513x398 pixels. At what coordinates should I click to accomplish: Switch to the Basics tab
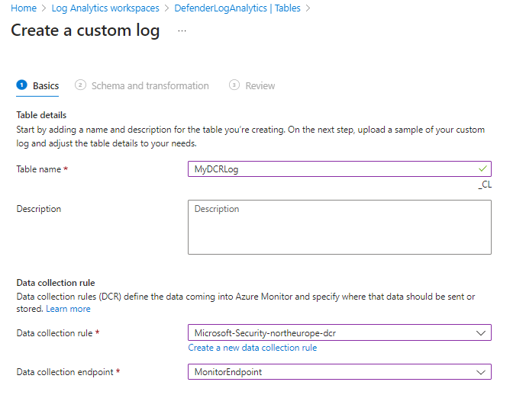pyautogui.click(x=46, y=86)
